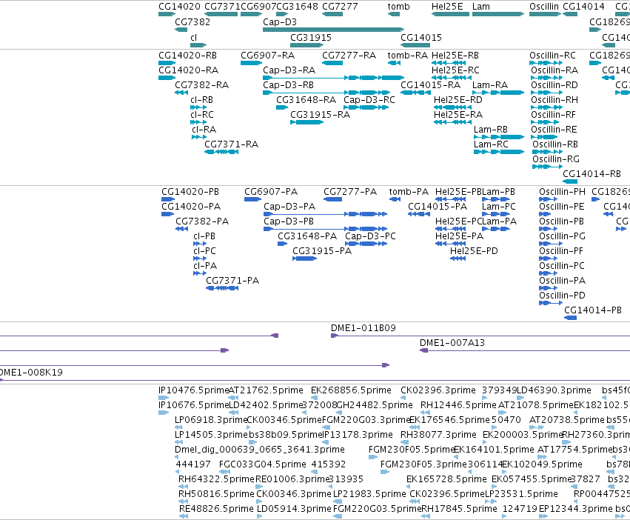Click the cl gene label in top track

click(x=194, y=37)
